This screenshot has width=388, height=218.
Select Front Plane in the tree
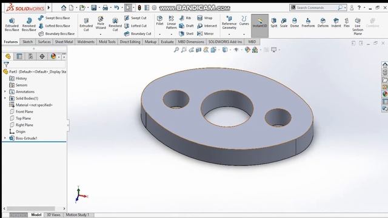tap(21, 111)
